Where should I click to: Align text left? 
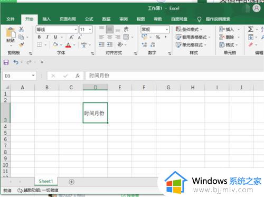click(x=101, y=37)
